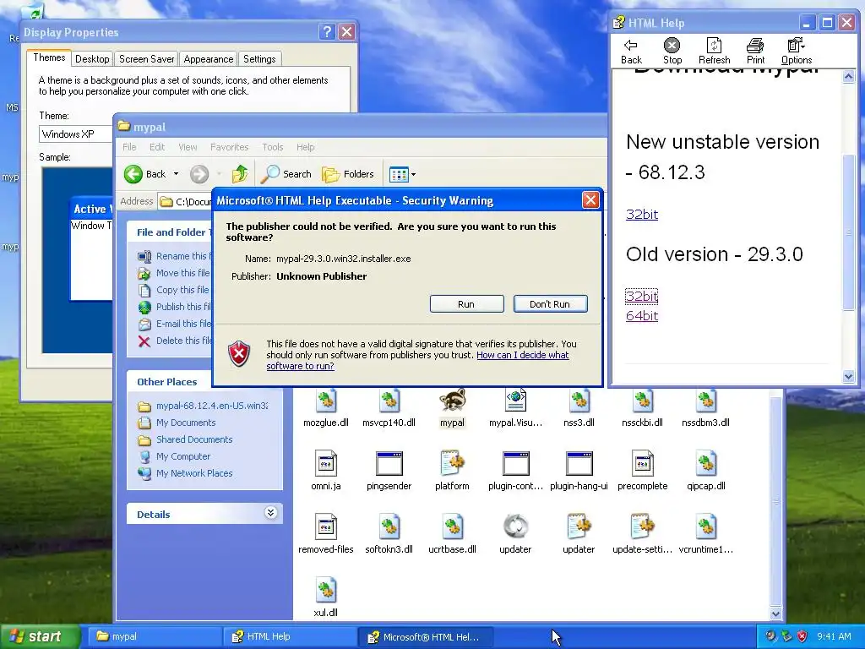Click Don't Run in Security Warning

[x=550, y=304]
